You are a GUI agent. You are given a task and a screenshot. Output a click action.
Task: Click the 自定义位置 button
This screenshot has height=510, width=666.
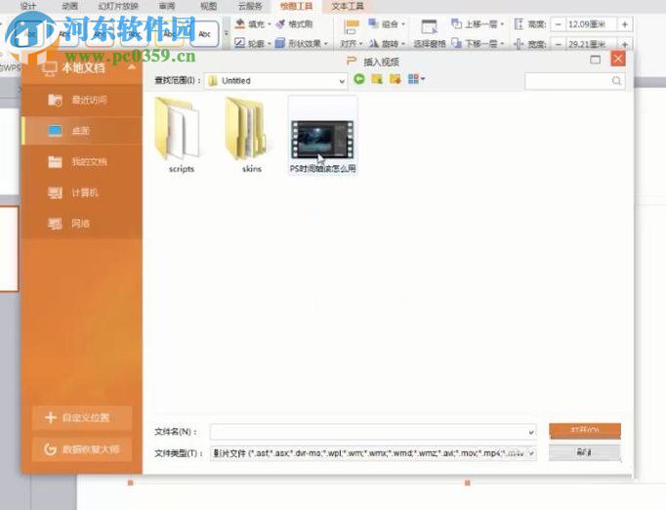pyautogui.click(x=82, y=418)
